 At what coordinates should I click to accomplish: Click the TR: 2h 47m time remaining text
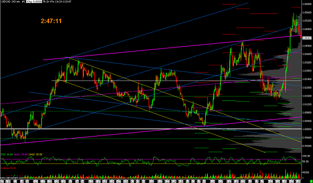click(50, 1)
